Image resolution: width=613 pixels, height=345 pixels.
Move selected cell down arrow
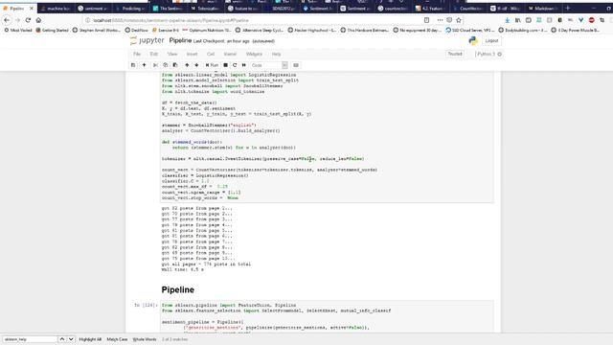(x=196, y=65)
